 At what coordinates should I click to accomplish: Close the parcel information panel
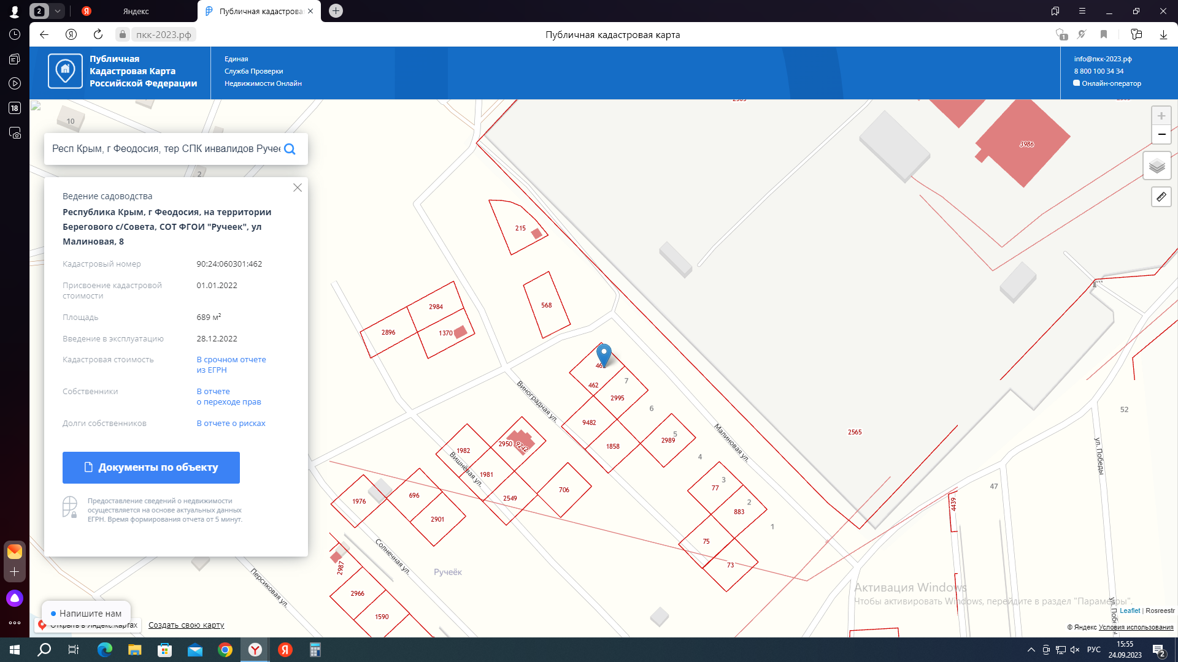pyautogui.click(x=298, y=188)
